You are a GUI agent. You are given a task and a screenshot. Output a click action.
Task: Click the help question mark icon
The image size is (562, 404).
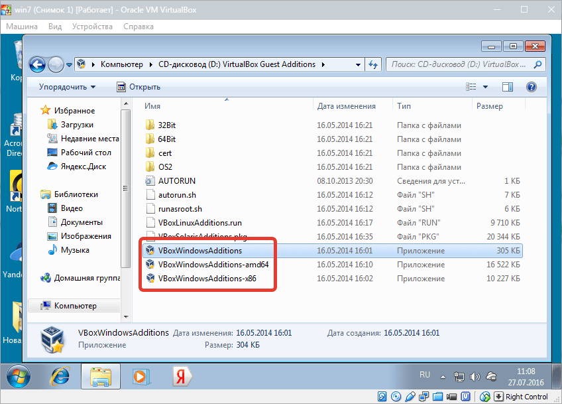click(531, 87)
